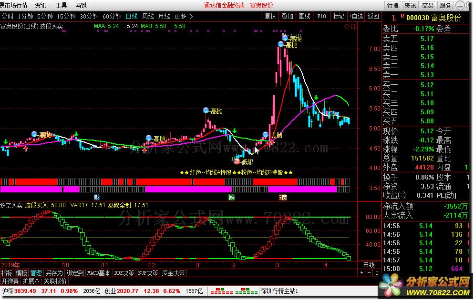Click the first red-green signal icon in status bar
This screenshot has width=474, height=300.
point(221,291)
